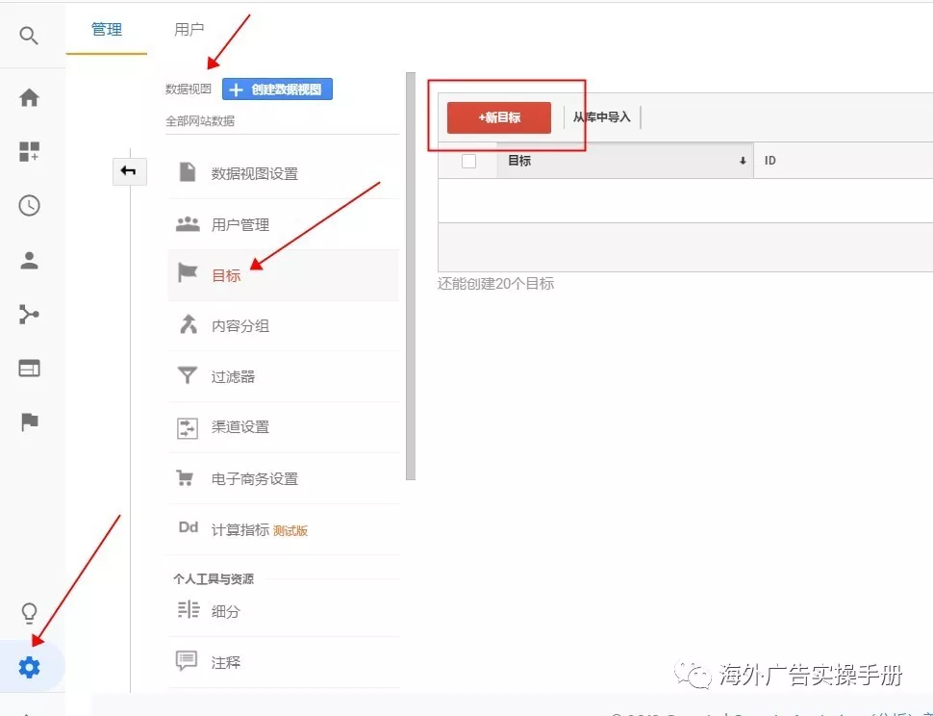Collapse the panel with back arrow button
The width and height of the screenshot is (933, 716).
(129, 171)
